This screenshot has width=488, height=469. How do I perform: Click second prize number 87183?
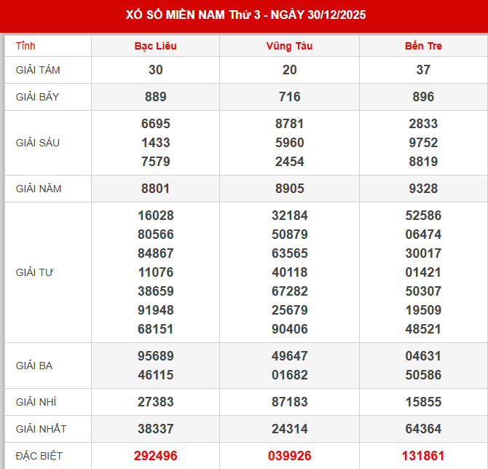click(289, 402)
